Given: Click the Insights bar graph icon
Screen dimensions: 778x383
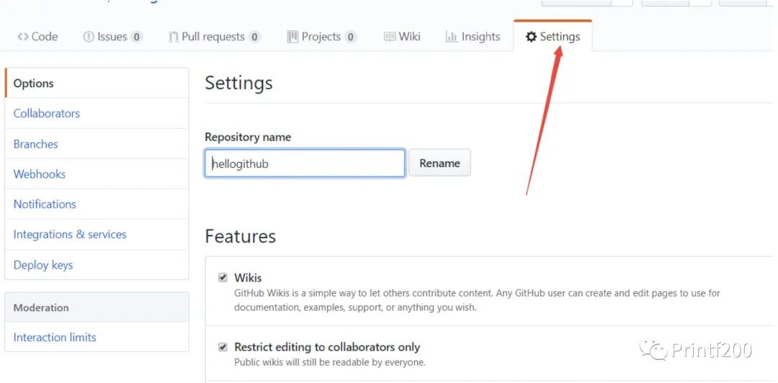Looking at the screenshot, I should click(452, 37).
